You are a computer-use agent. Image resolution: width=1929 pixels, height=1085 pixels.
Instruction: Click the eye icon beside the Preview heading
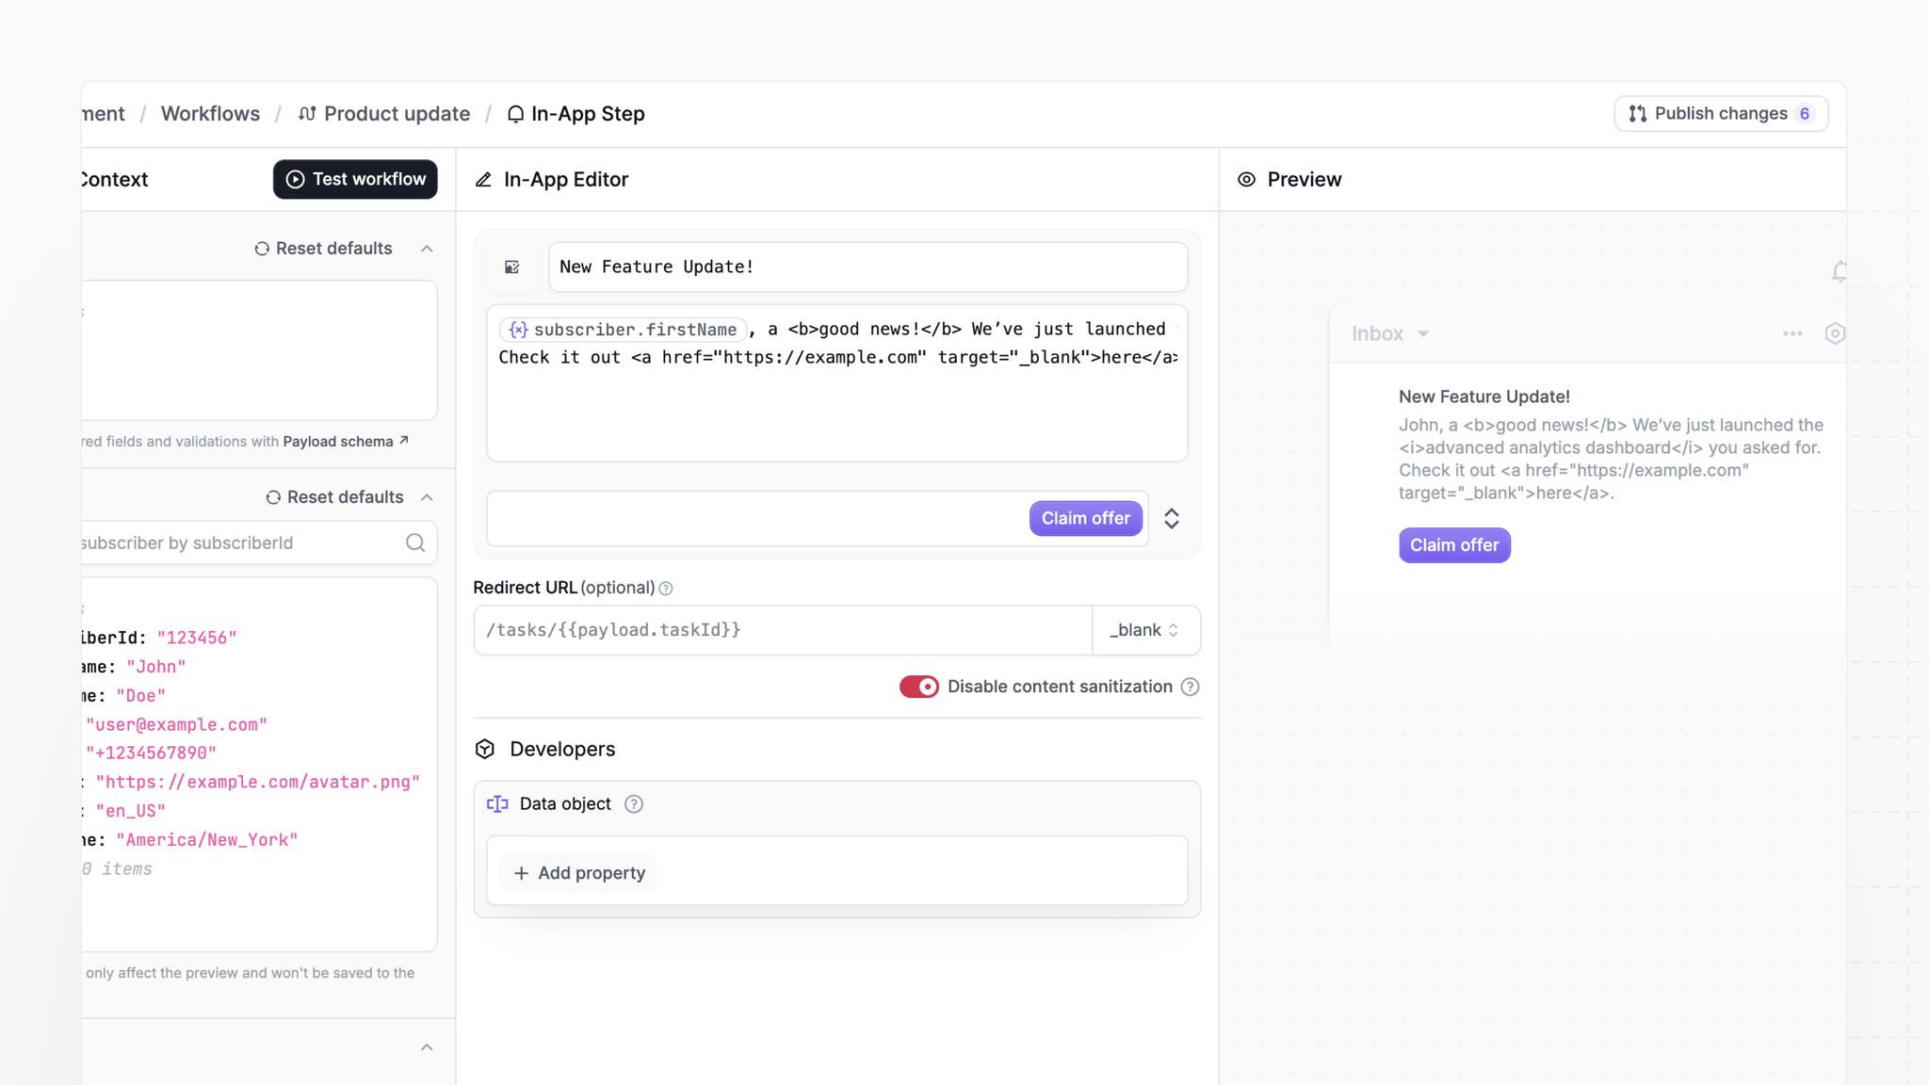pos(1246,179)
